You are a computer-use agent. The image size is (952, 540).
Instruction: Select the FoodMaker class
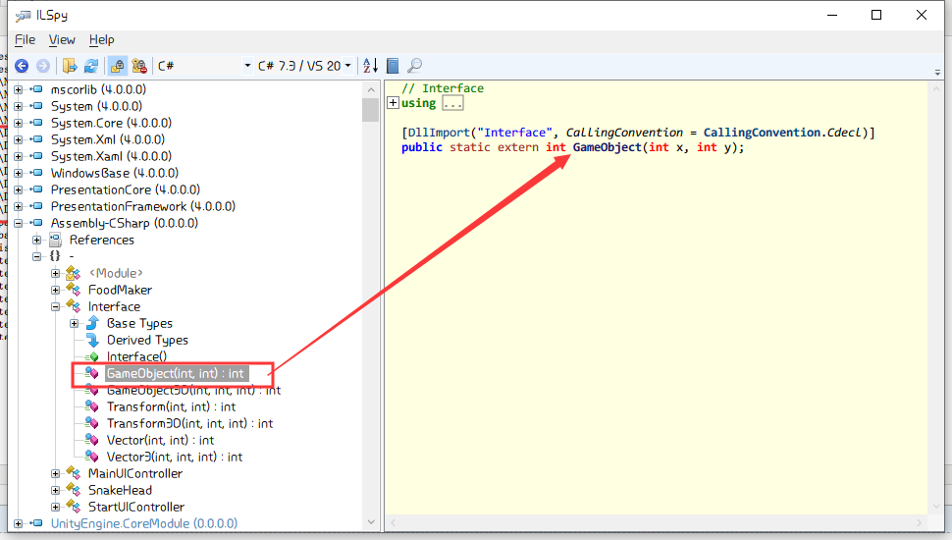120,291
